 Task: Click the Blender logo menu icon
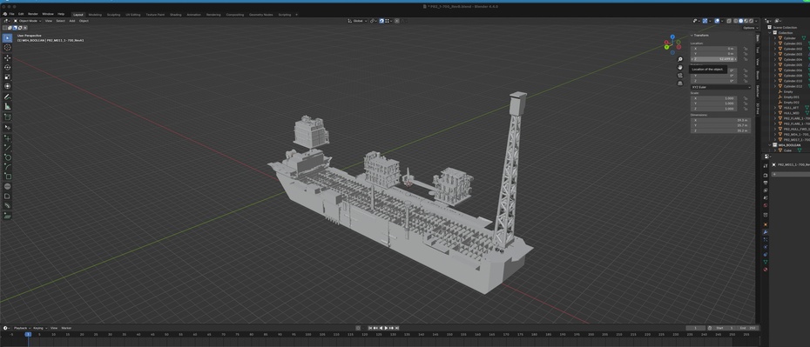(x=4, y=14)
